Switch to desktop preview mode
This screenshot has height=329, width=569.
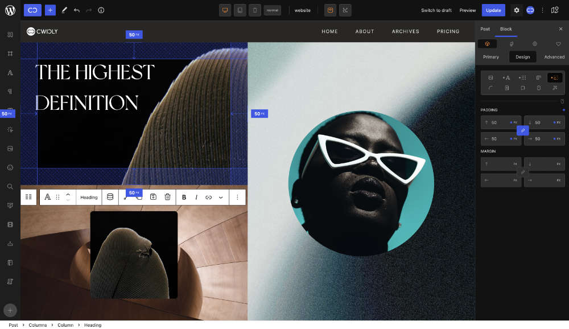[x=225, y=10]
